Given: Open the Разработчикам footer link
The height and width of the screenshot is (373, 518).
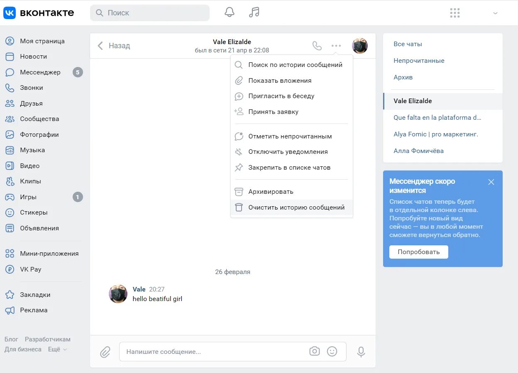Looking at the screenshot, I should 48,339.
